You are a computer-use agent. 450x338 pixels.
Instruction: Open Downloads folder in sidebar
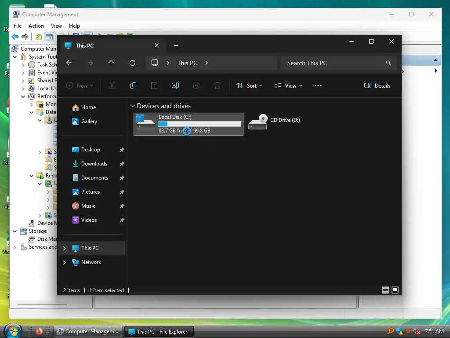coord(93,164)
